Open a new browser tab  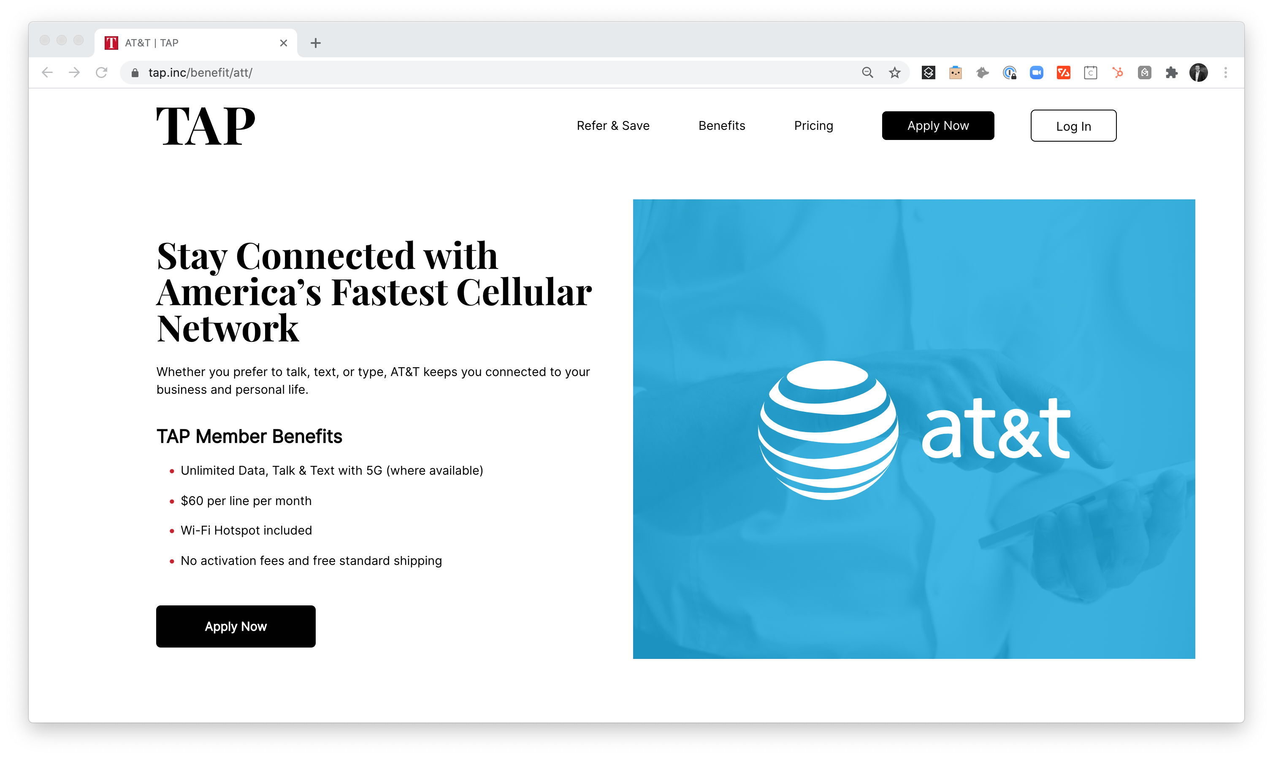(x=315, y=43)
